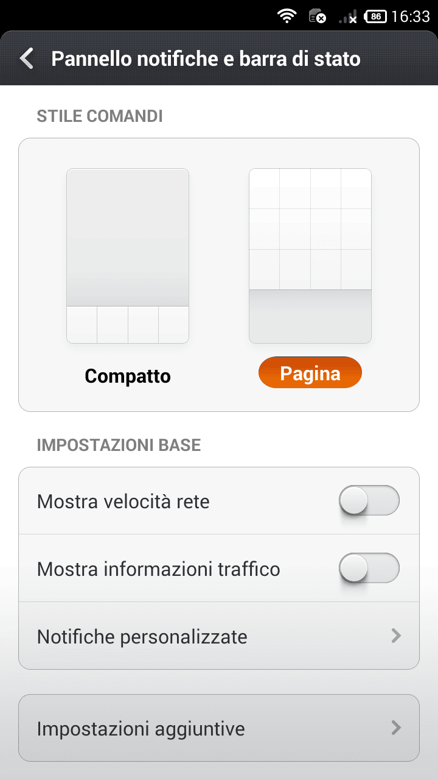The width and height of the screenshot is (438, 780).
Task: Select the Compatto style label
Action: 128,376
